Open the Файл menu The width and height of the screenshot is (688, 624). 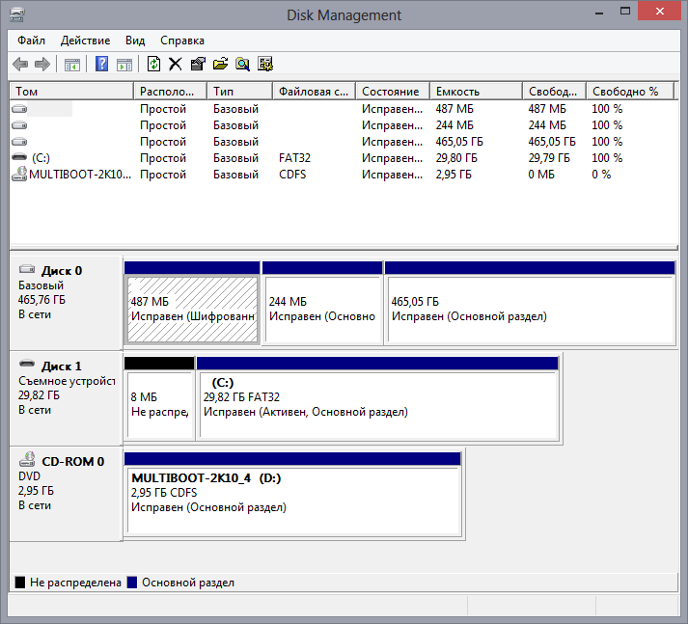tap(31, 41)
